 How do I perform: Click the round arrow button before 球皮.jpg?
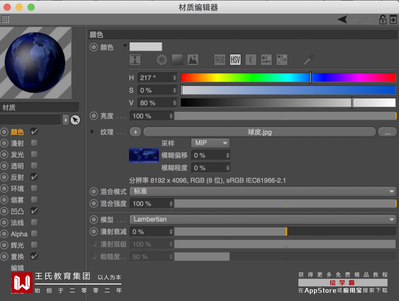pyautogui.click(x=135, y=132)
